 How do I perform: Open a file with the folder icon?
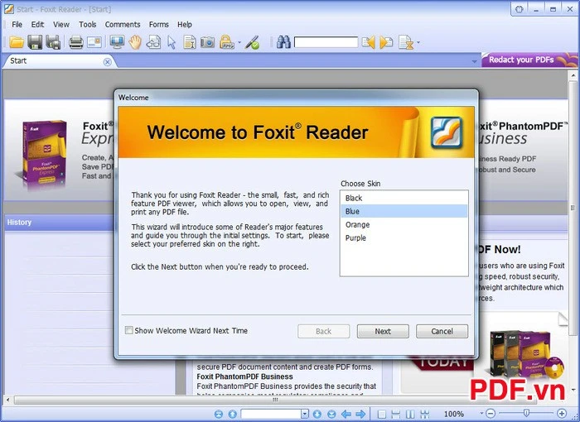(x=17, y=42)
